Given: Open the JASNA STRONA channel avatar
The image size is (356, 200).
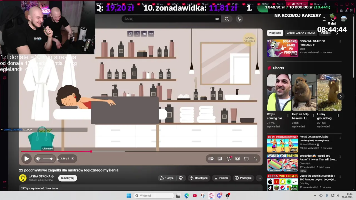Looking at the screenshot, I should [x=23, y=178].
